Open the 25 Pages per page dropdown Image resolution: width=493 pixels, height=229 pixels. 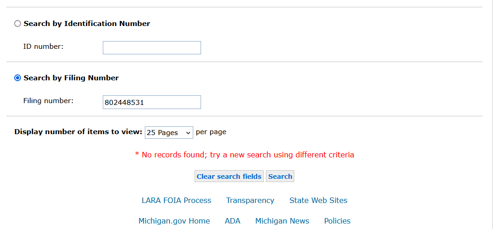tap(169, 132)
